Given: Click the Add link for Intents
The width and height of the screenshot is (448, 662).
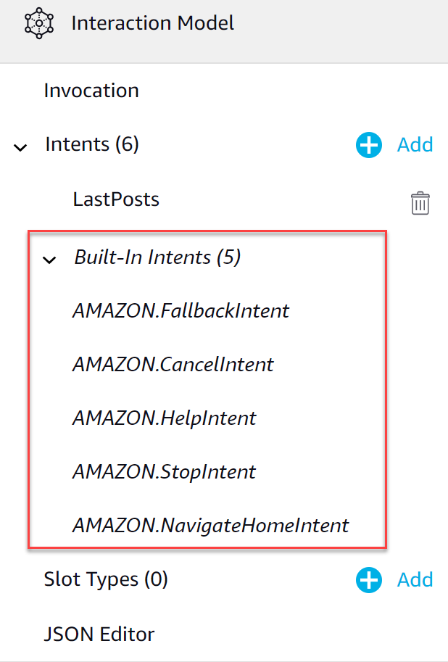Looking at the screenshot, I should pyautogui.click(x=415, y=145).
